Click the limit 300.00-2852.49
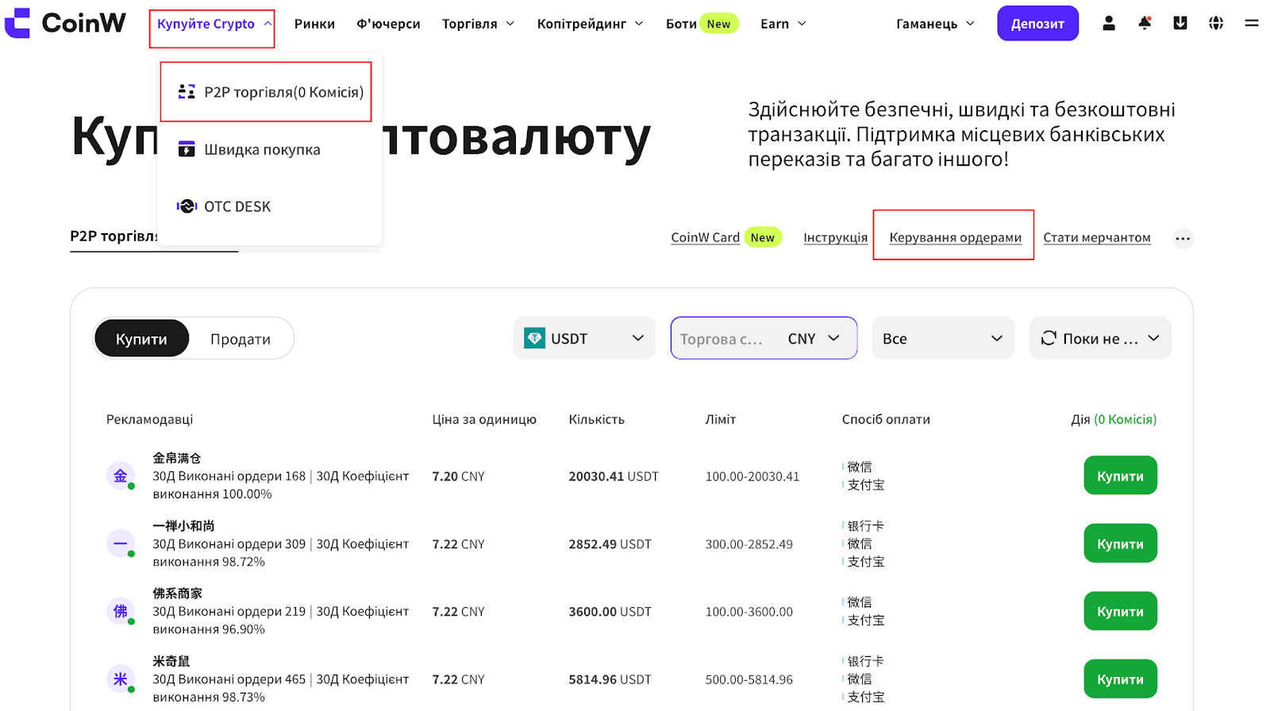 click(x=749, y=544)
